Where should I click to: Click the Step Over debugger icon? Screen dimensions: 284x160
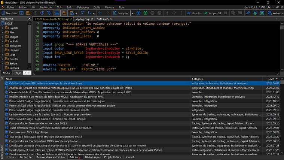[x=174, y=13]
